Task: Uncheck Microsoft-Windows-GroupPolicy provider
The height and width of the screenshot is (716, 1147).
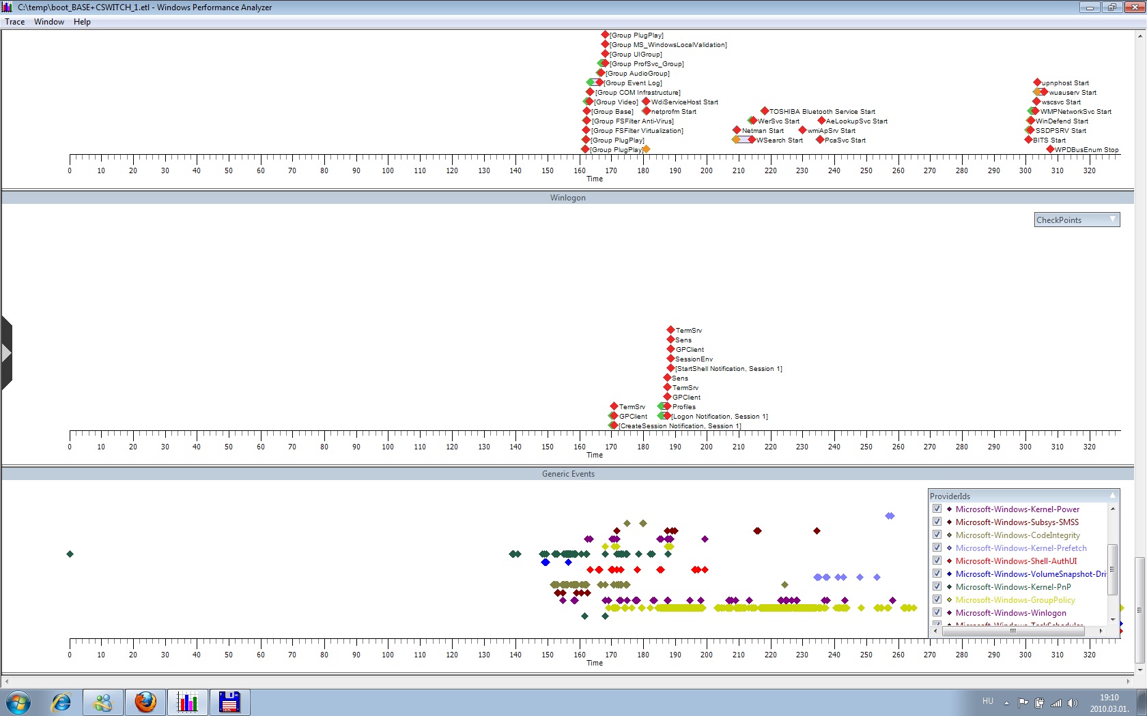Action: (937, 599)
